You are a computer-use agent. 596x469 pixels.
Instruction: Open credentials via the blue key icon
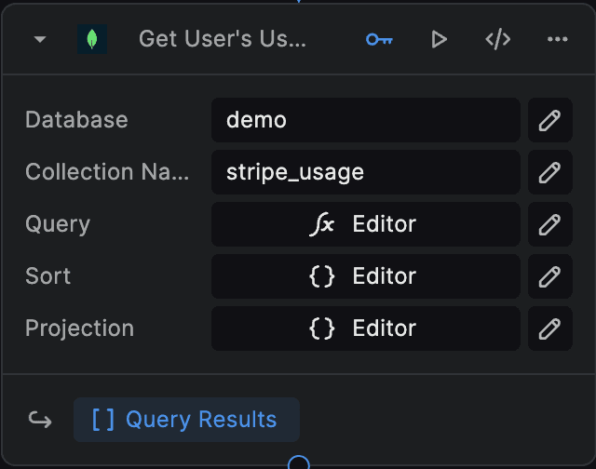(379, 39)
